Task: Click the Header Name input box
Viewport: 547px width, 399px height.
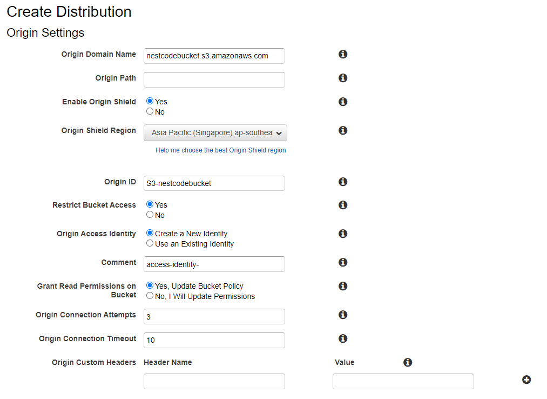Action: [214, 381]
